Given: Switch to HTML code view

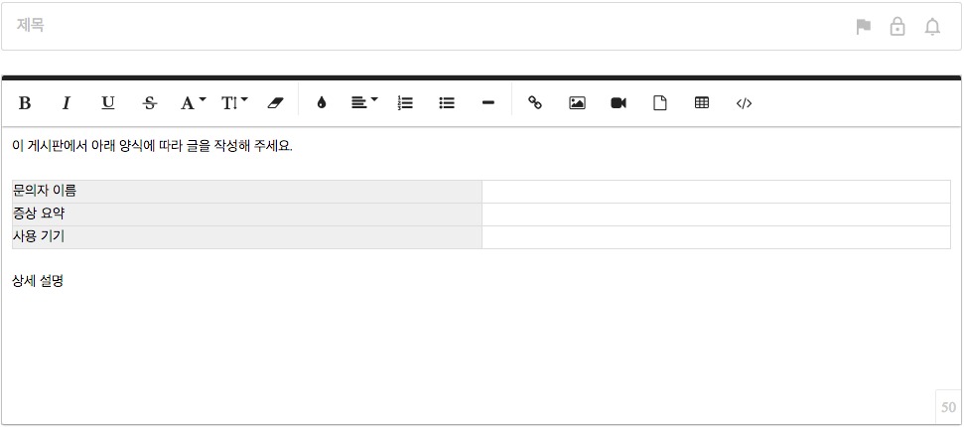Looking at the screenshot, I should (744, 103).
